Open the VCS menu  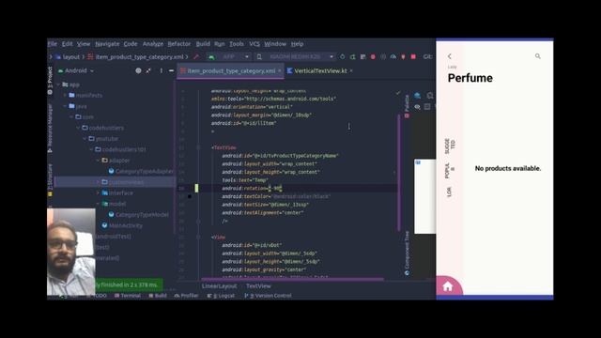254,44
